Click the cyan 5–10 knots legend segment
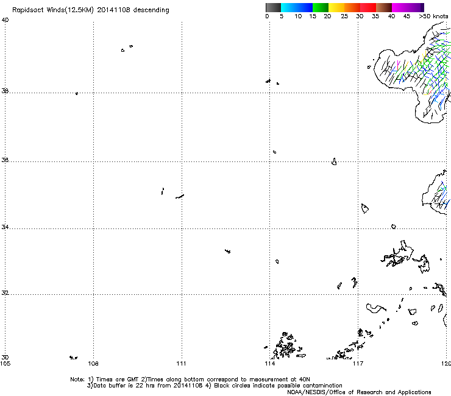This screenshot has height=396, width=451. 289,7
